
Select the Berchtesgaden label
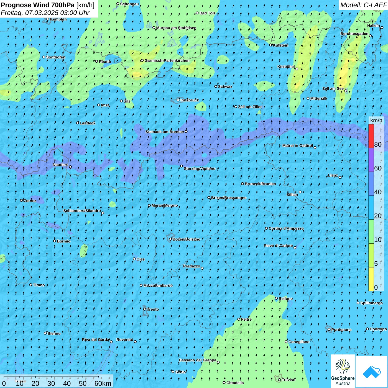pos(354,34)
